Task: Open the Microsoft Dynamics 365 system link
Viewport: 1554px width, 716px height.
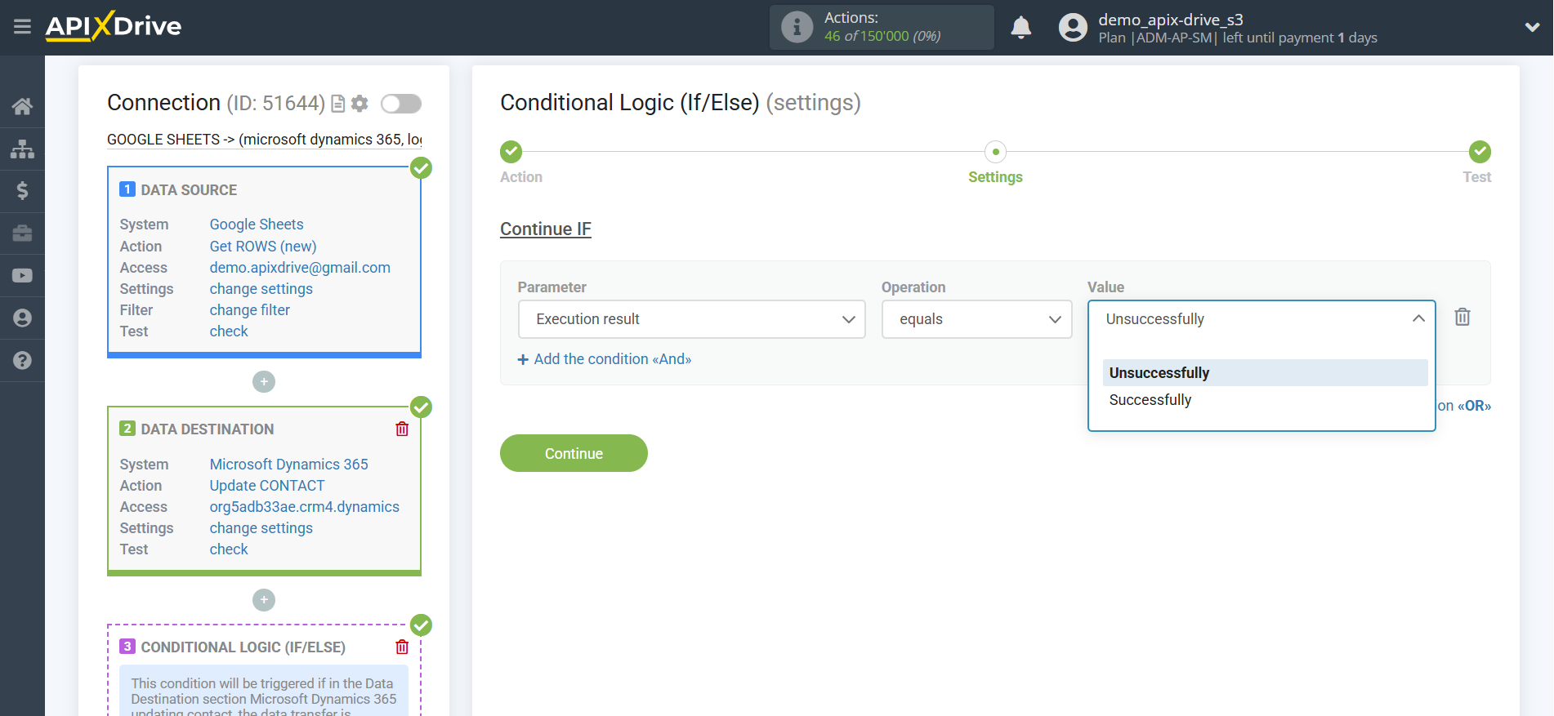Action: (x=288, y=465)
